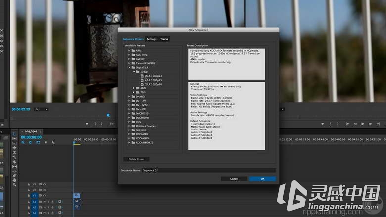Go to Out point in Program monitor
Viewport: 386px width, 217px height.
(x=378, y=124)
